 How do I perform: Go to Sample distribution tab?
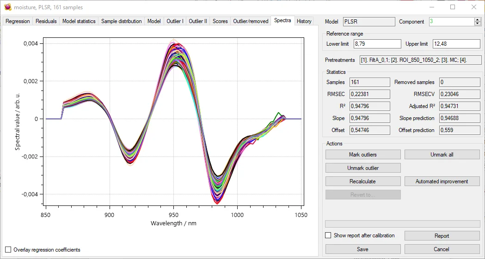click(121, 21)
